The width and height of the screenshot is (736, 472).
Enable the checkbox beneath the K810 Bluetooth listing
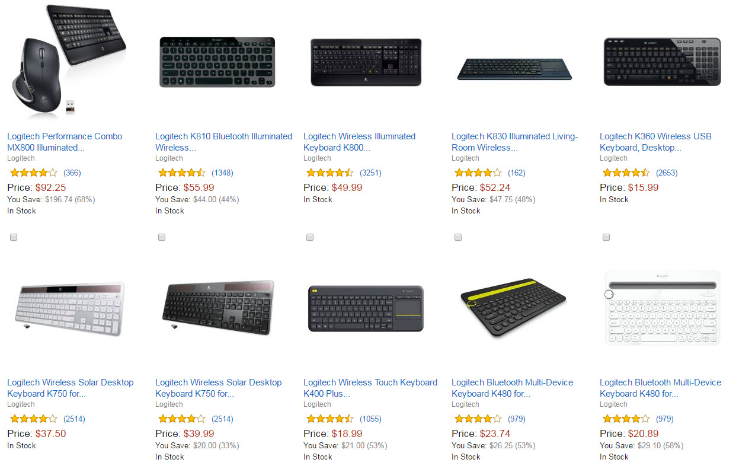(x=162, y=237)
